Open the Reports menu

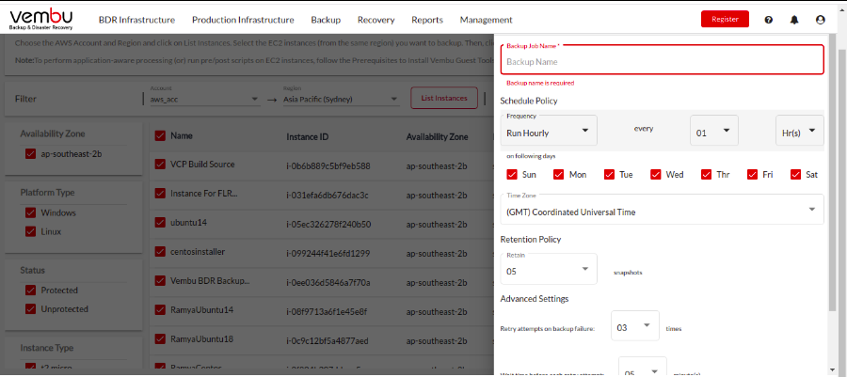427,20
